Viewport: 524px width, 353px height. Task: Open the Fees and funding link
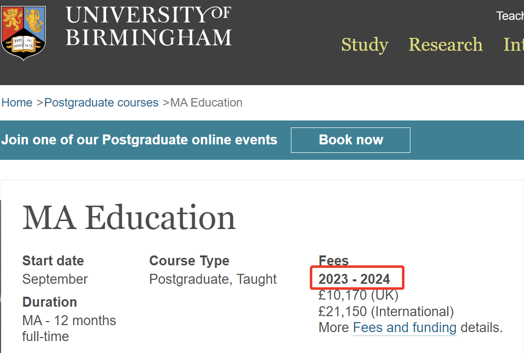pos(404,328)
